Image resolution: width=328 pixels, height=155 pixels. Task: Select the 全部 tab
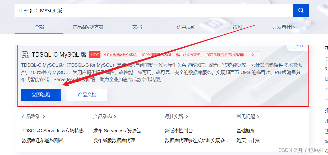39,27
